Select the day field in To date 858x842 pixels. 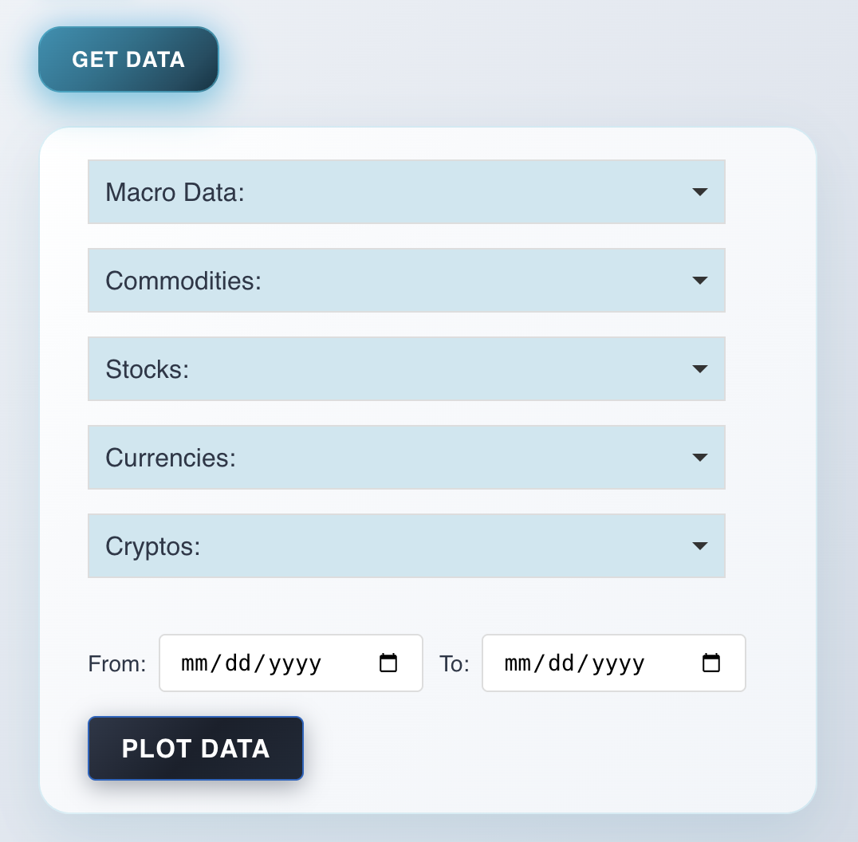(561, 663)
